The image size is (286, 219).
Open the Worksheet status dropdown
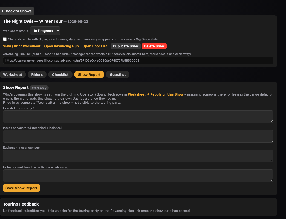pos(45,31)
